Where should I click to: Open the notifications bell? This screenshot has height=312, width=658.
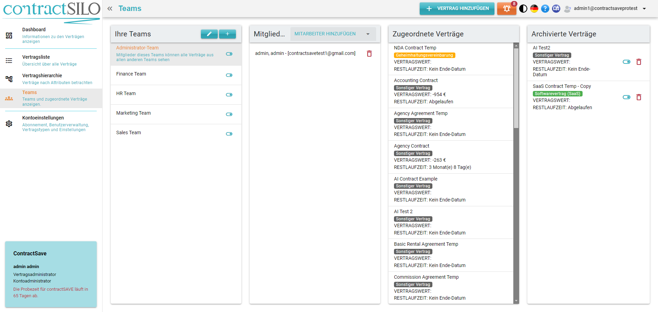tap(506, 9)
